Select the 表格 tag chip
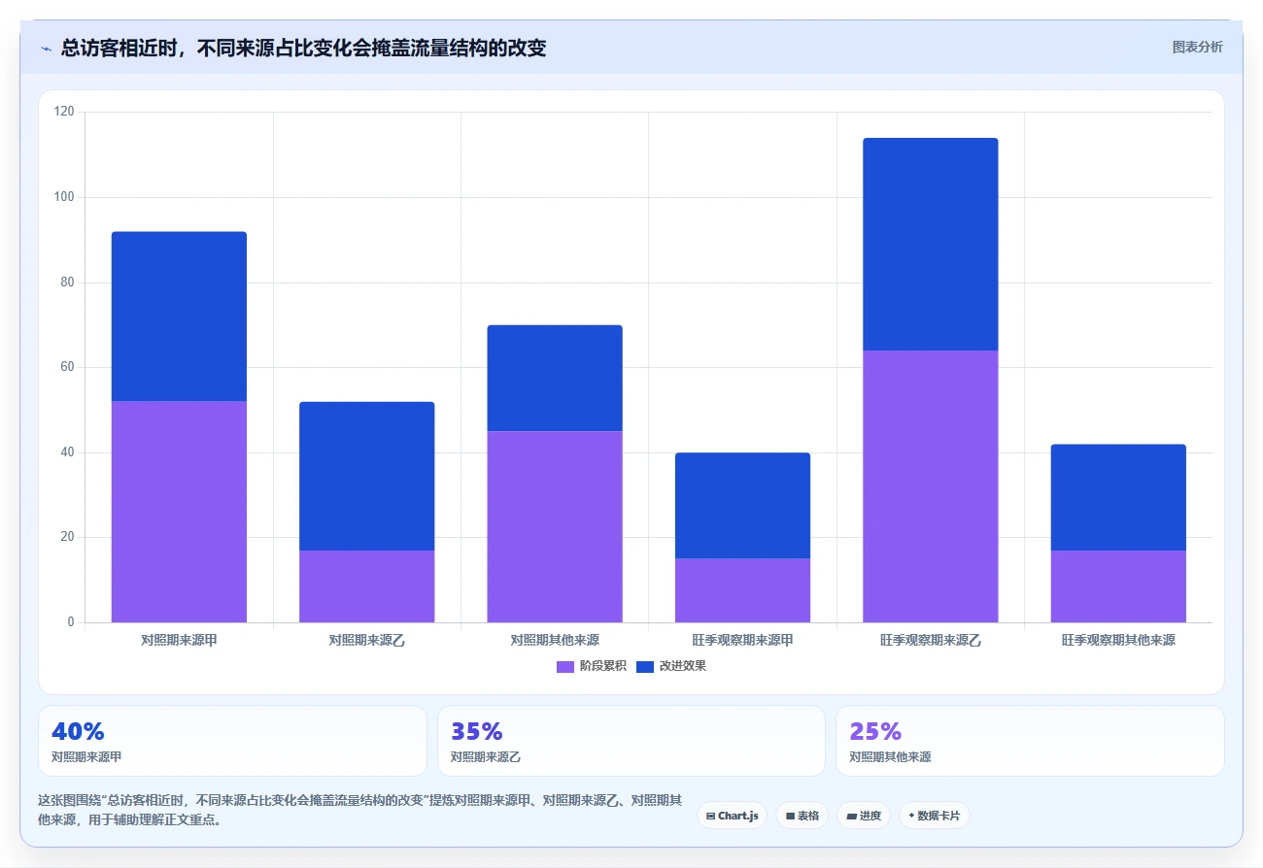Viewport: 1263px width, 868px height. 802,816
